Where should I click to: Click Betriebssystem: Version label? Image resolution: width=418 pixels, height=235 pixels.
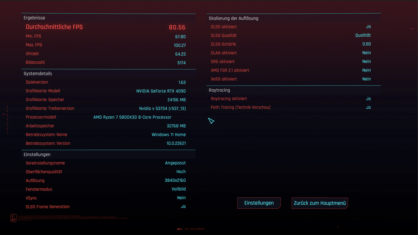[x=48, y=143]
